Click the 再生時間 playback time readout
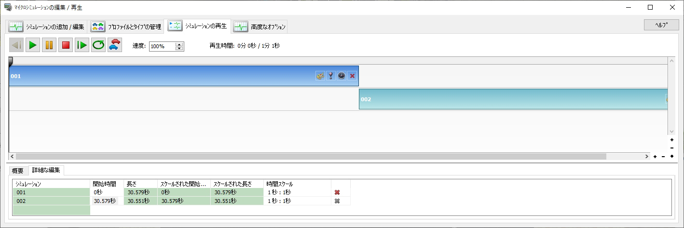 [x=245, y=46]
